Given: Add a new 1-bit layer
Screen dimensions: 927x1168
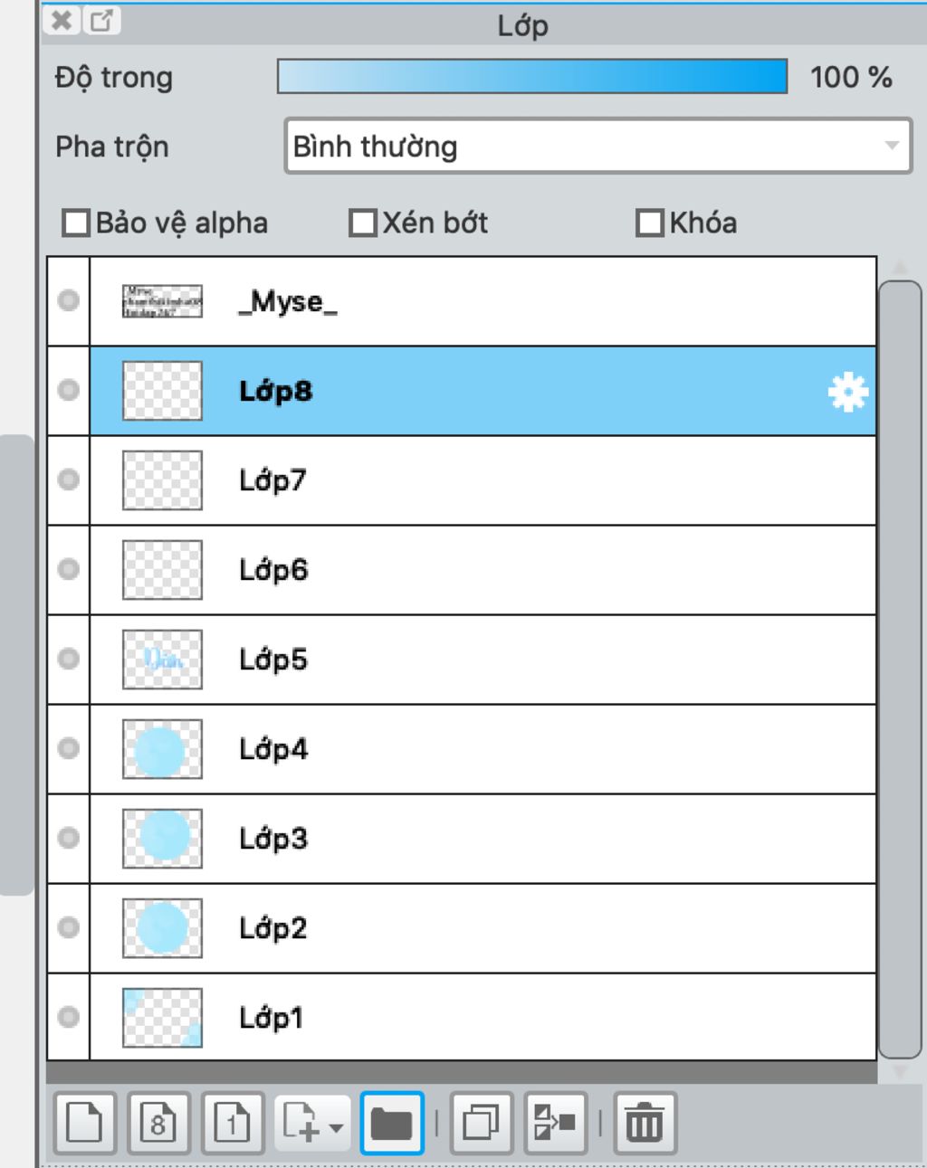Looking at the screenshot, I should (233, 1124).
